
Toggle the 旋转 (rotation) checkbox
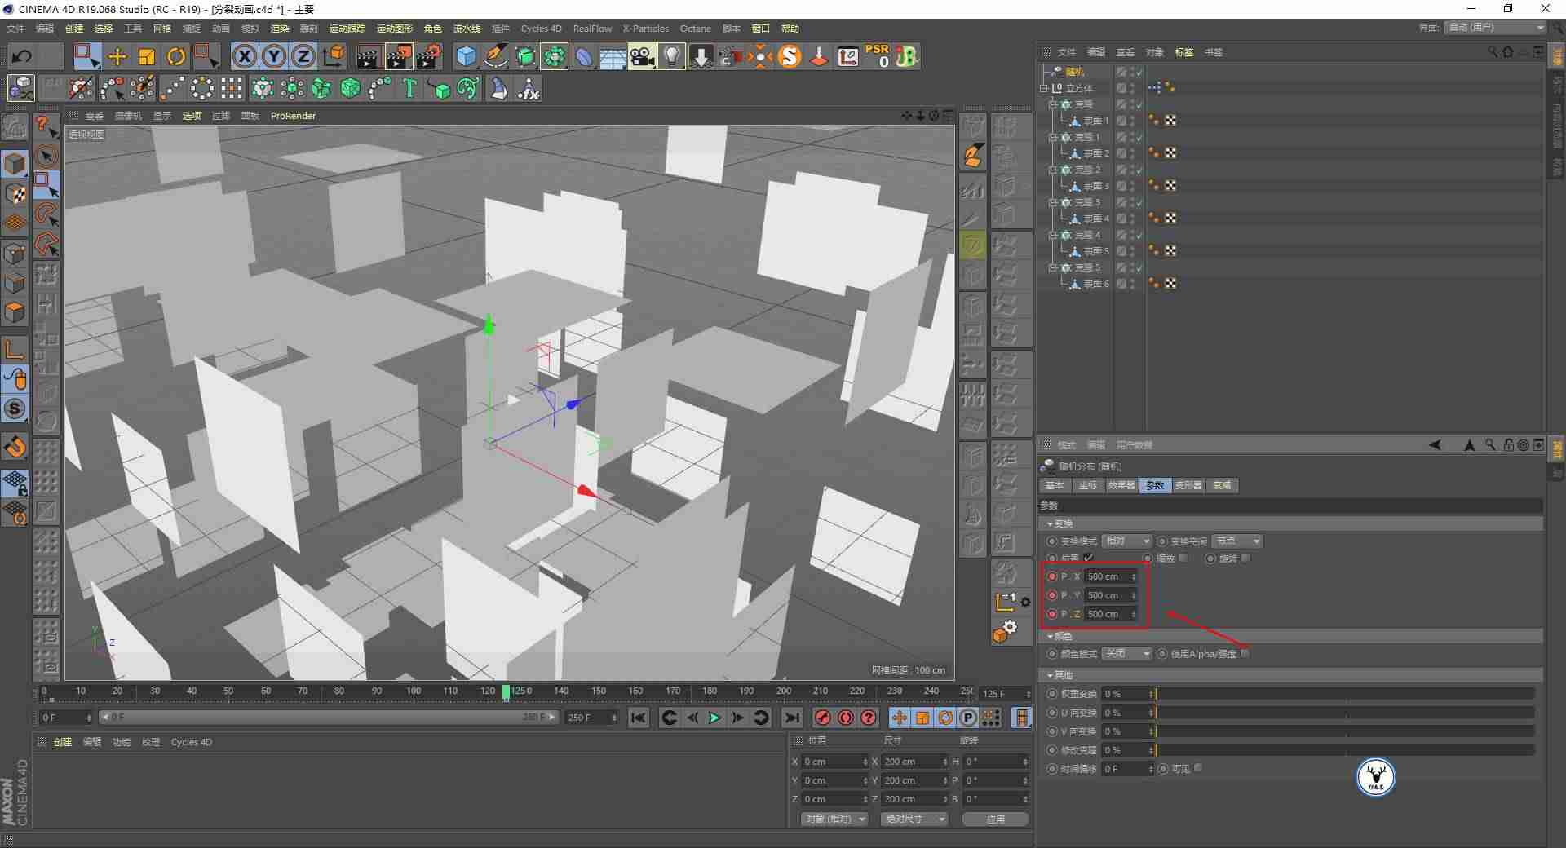(1245, 558)
